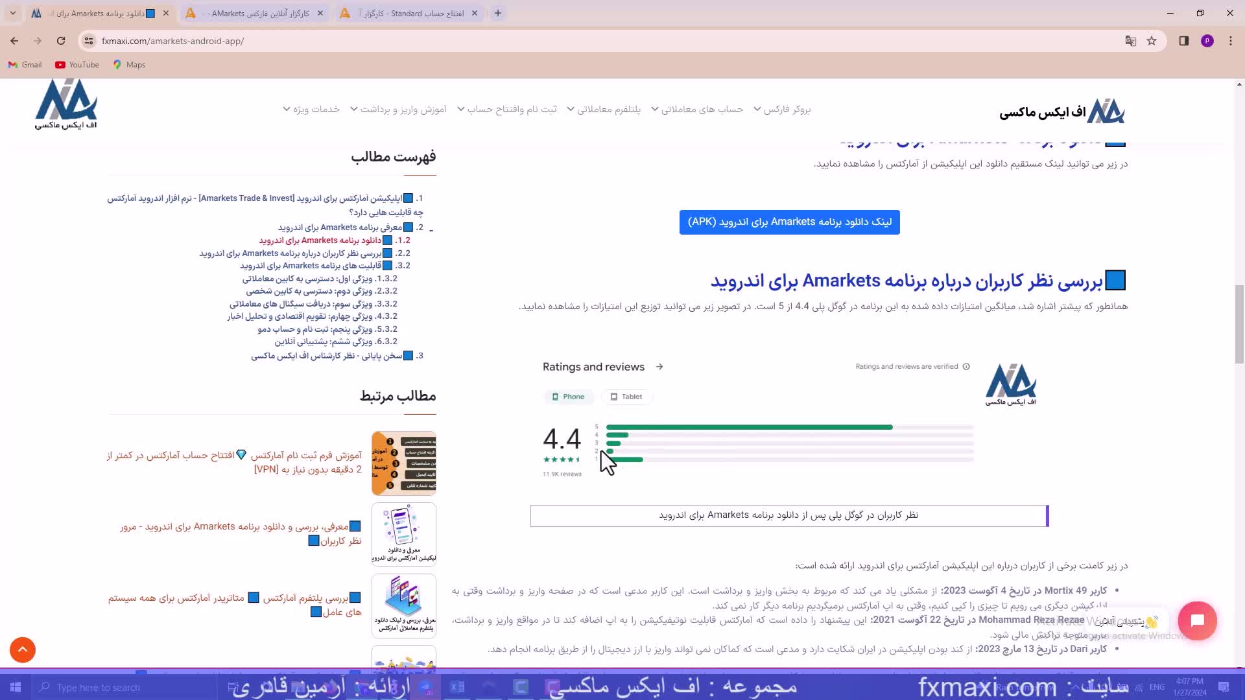Open the YouTube bookmark
The image size is (1245, 700).
coord(77,65)
